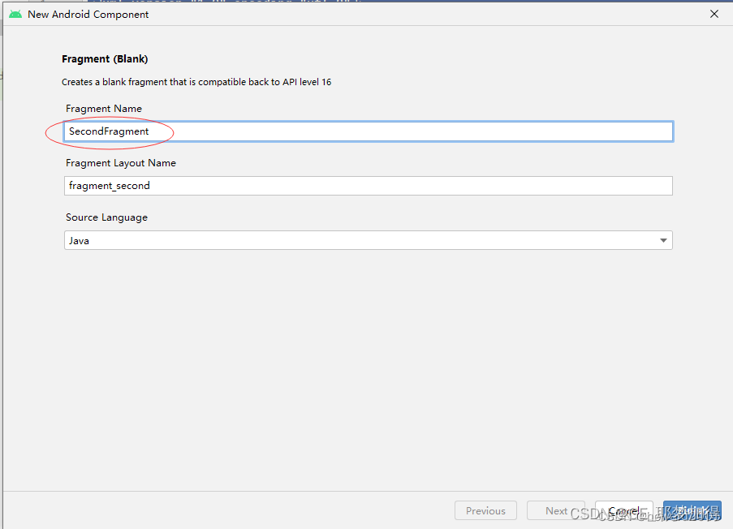Click the "Source Language" label

(x=106, y=217)
